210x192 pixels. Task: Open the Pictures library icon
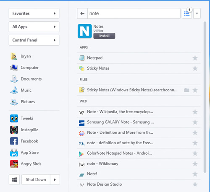click(14, 102)
